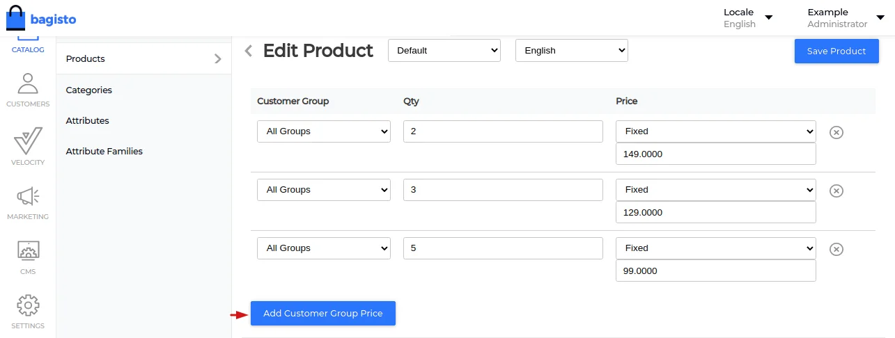Screen dimensions: 895x338
Task: Expand the Example Administrator account menu
Action: (x=845, y=18)
